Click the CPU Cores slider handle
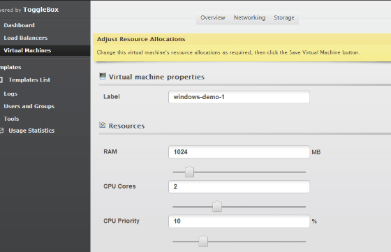The image size is (391, 252). tap(217, 207)
